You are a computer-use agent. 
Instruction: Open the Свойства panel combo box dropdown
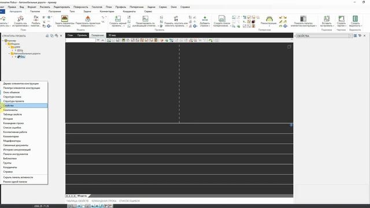tap(350, 36)
